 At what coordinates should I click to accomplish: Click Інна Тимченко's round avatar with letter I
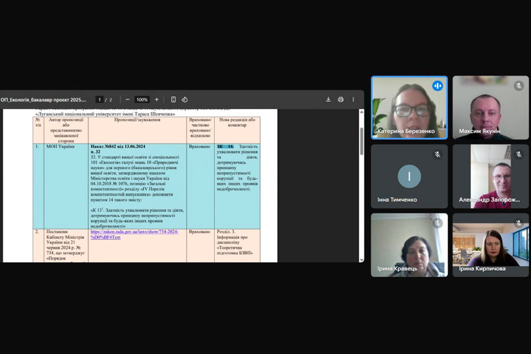pyautogui.click(x=409, y=176)
